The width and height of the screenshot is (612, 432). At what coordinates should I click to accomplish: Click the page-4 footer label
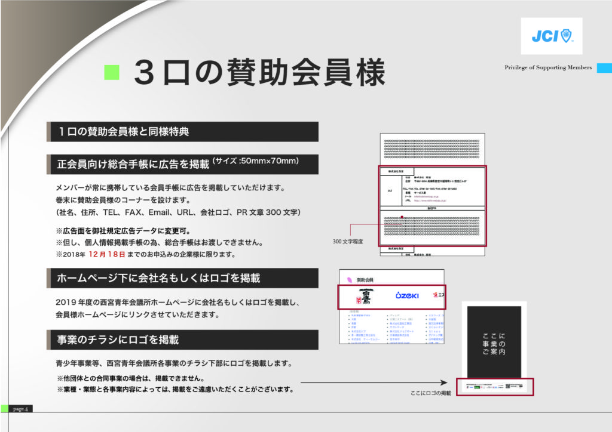[x=20, y=409]
